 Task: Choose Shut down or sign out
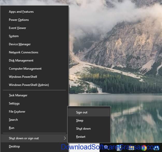click(34, 138)
